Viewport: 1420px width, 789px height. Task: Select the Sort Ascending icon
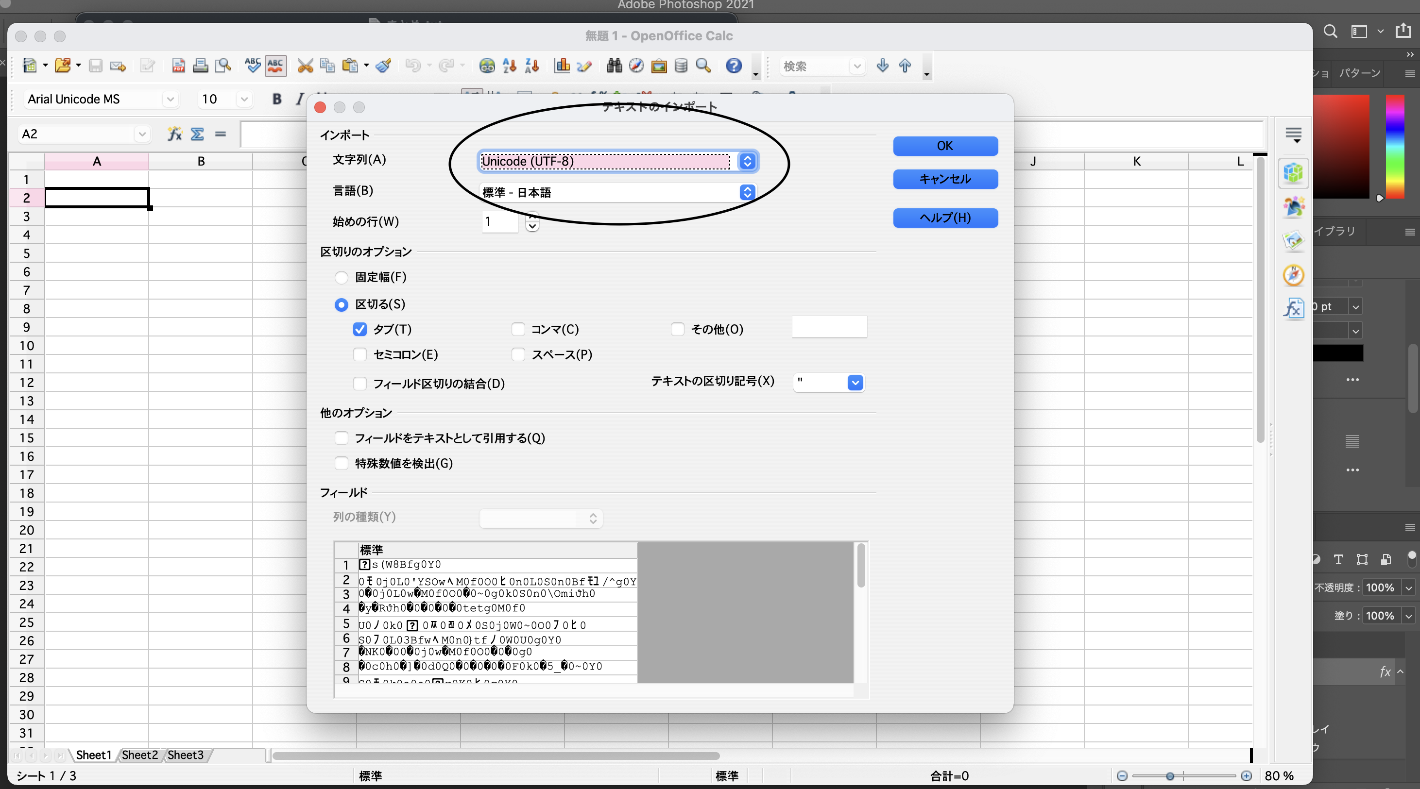coord(509,66)
